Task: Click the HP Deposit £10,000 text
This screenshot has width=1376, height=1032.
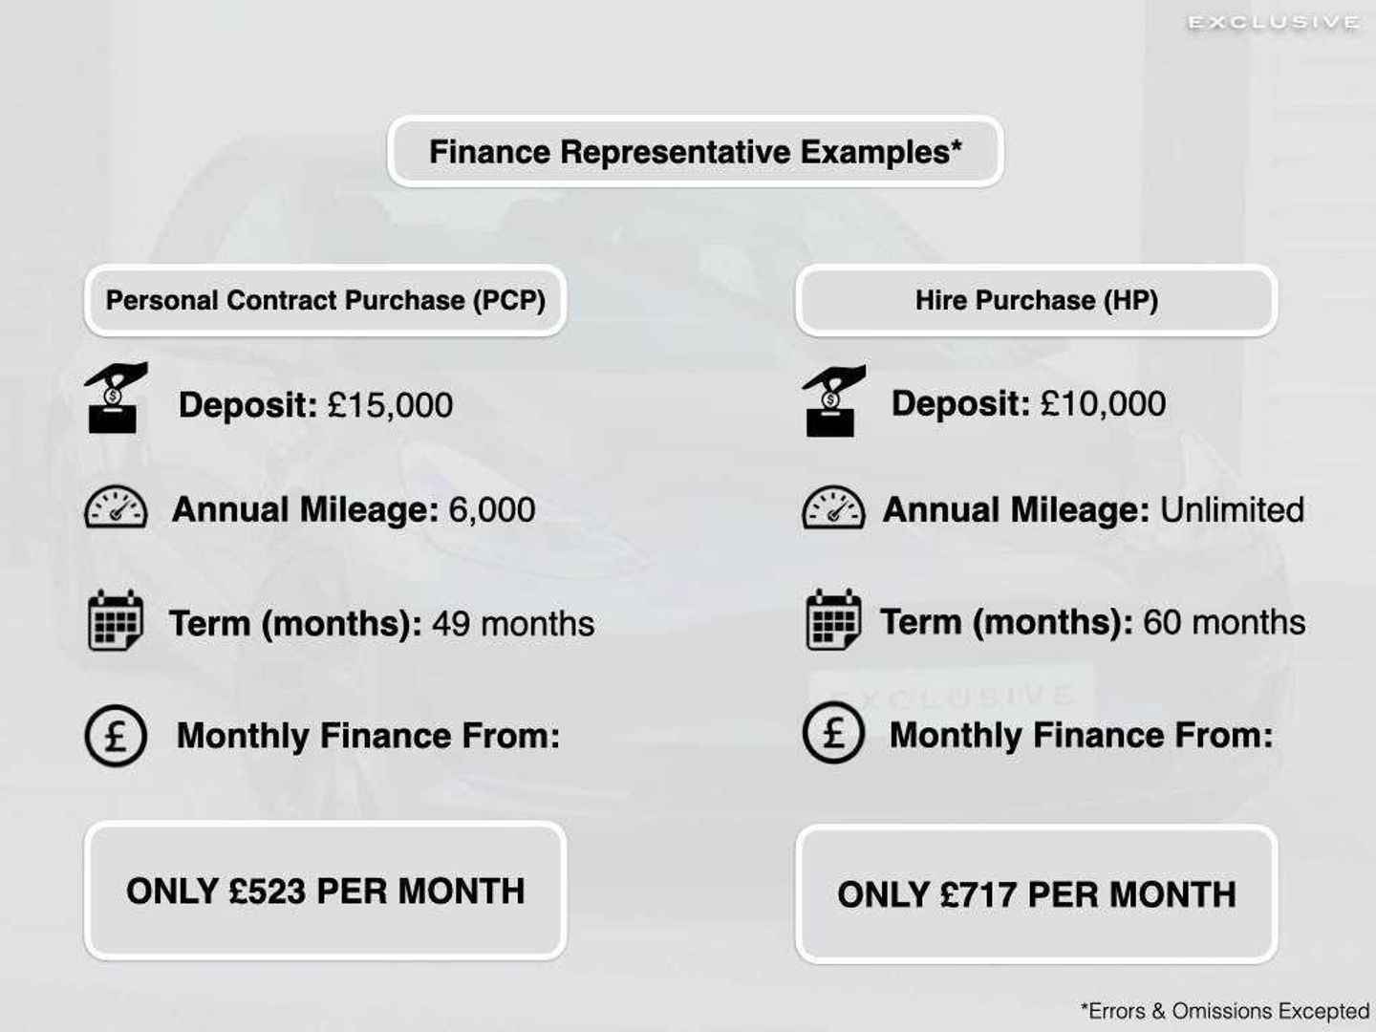Action: click(1028, 403)
